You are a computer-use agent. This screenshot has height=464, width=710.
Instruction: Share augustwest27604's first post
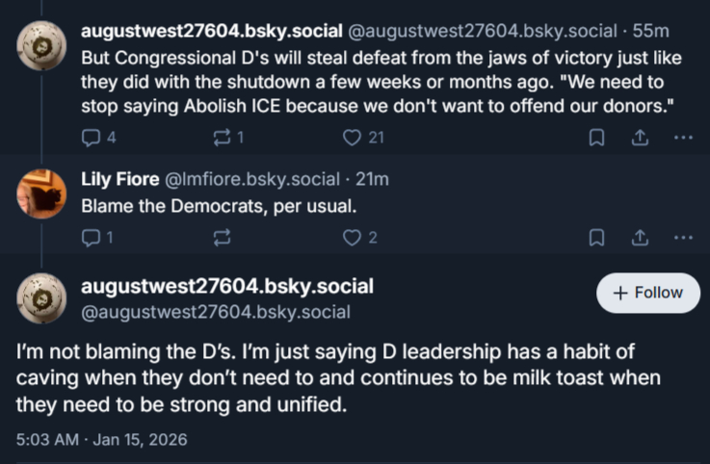click(x=639, y=138)
